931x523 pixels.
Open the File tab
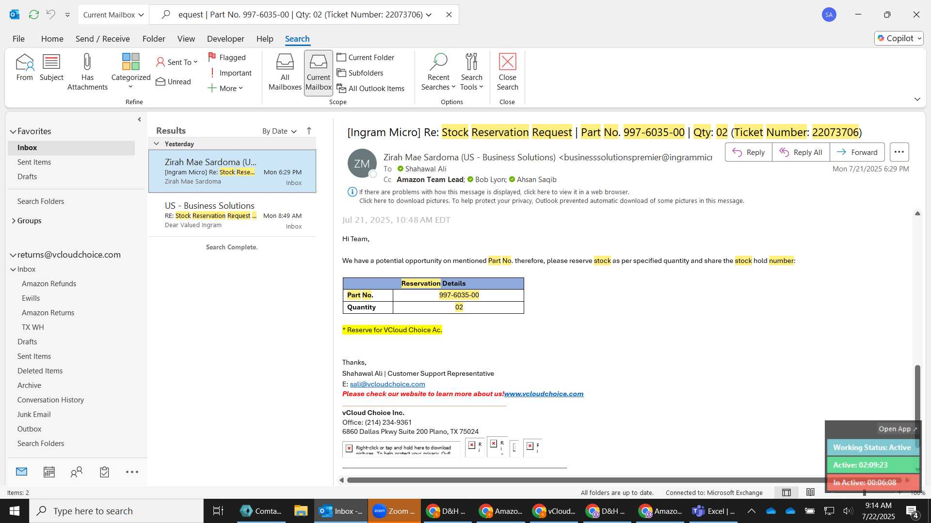(18, 39)
